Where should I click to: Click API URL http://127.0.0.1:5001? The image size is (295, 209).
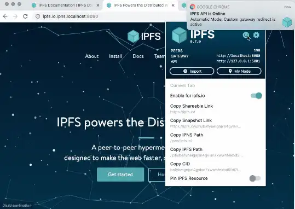[x=238, y=61]
